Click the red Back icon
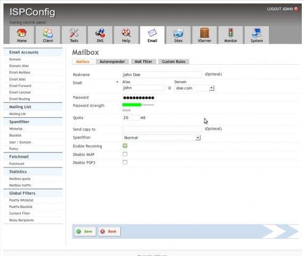304x256 pixels. pos(103,231)
